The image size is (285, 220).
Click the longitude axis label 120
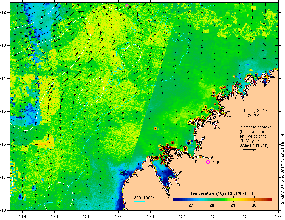pos(54,216)
